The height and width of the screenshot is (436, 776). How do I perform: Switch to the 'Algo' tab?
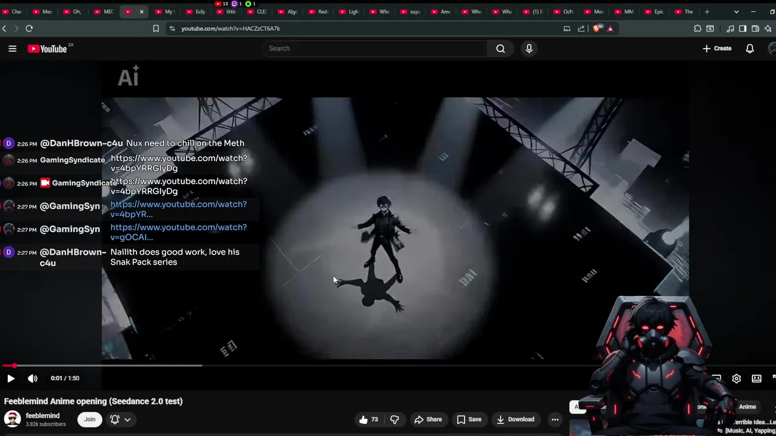point(287,12)
